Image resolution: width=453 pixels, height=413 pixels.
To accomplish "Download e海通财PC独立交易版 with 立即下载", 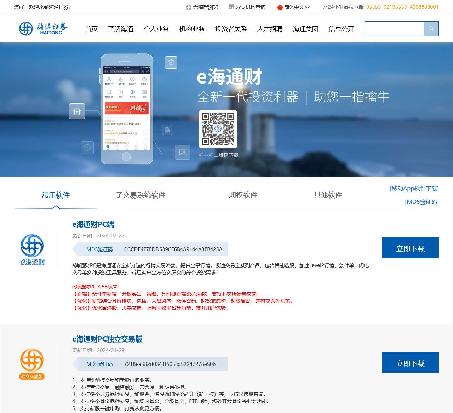I will click(x=411, y=362).
